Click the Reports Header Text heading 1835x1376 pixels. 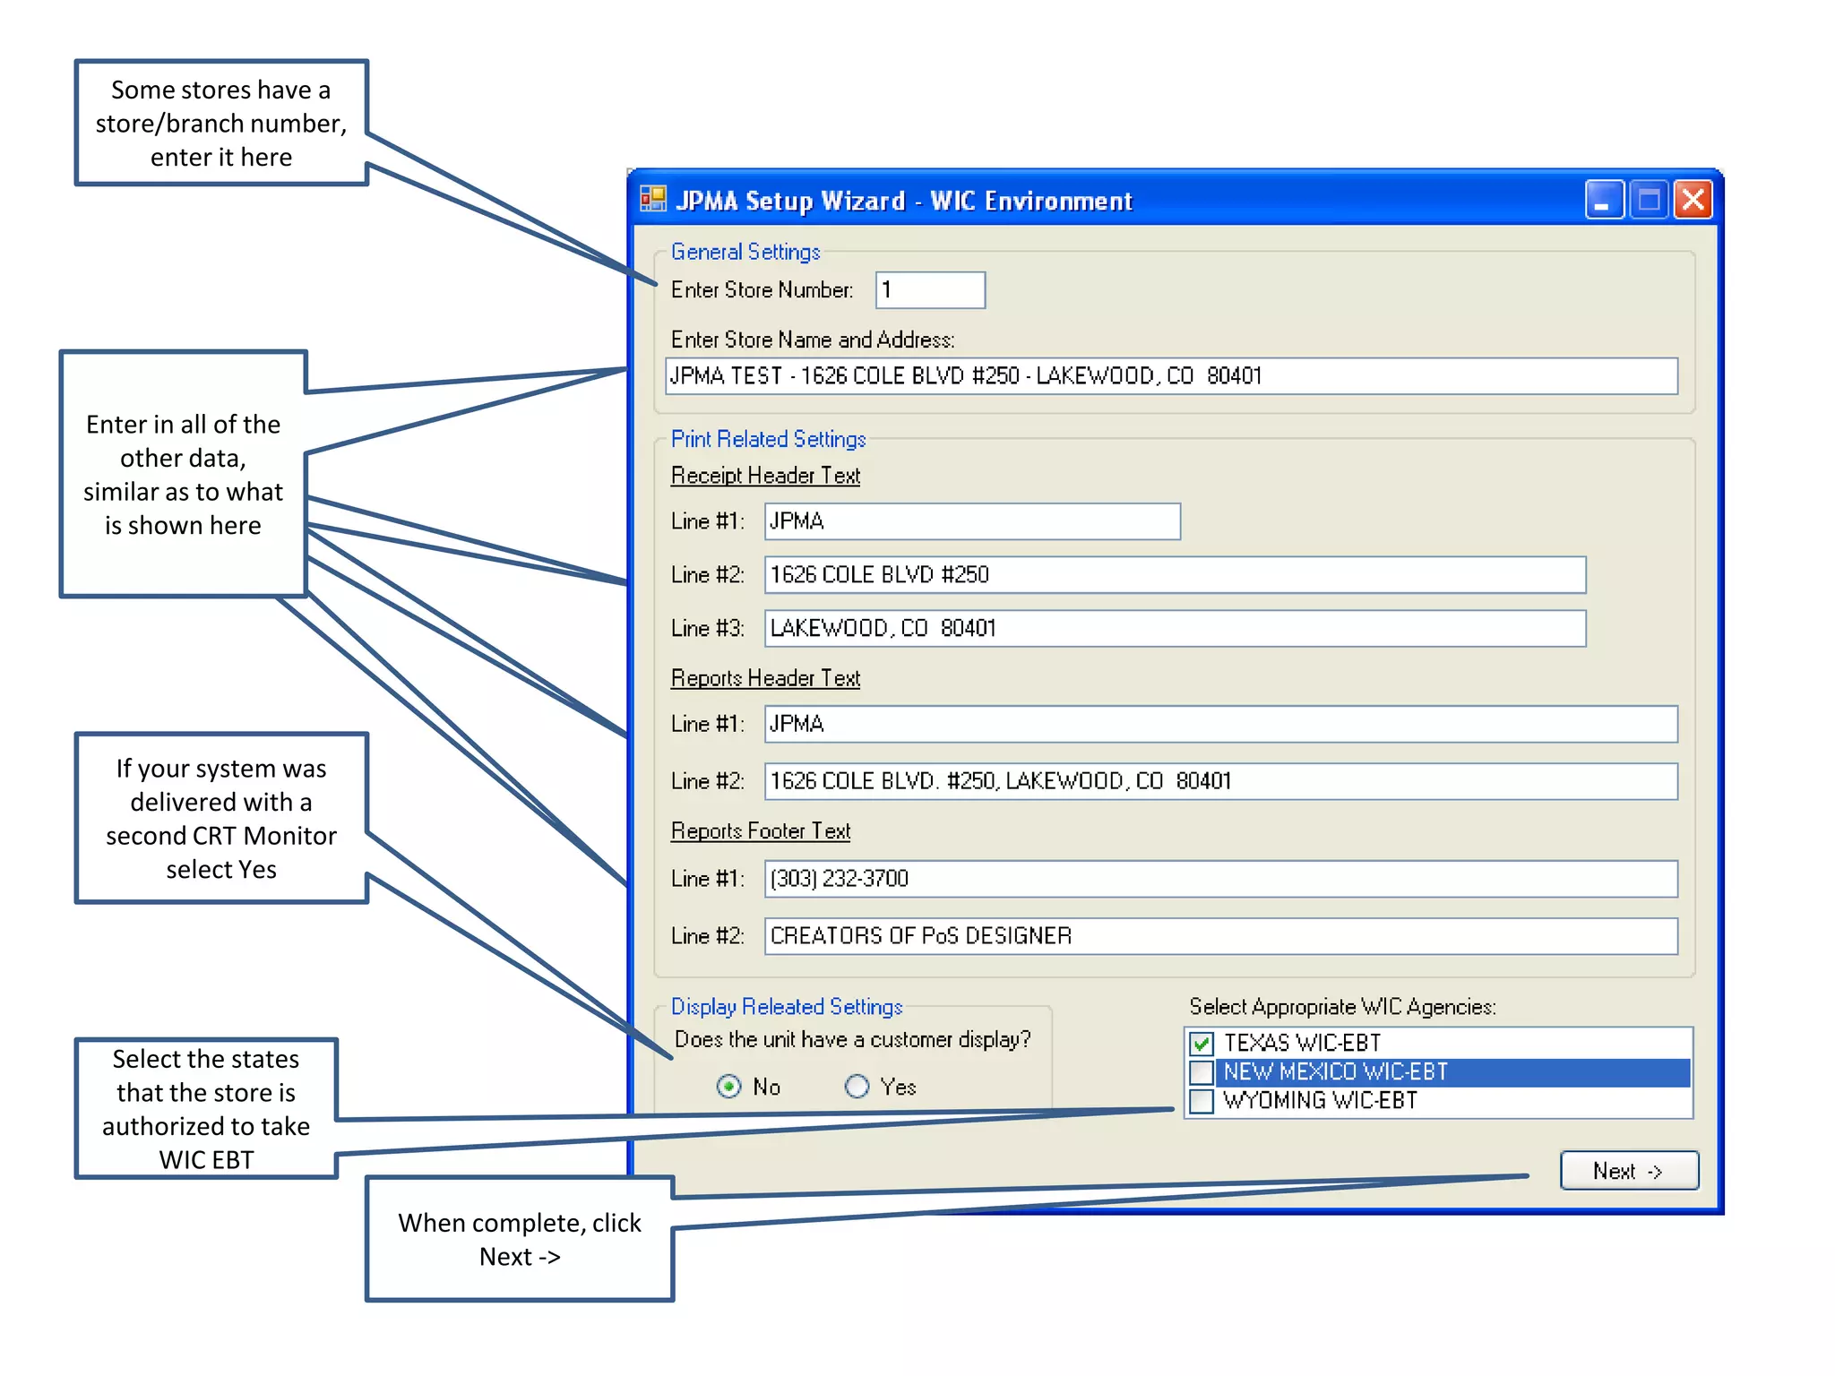tap(765, 678)
